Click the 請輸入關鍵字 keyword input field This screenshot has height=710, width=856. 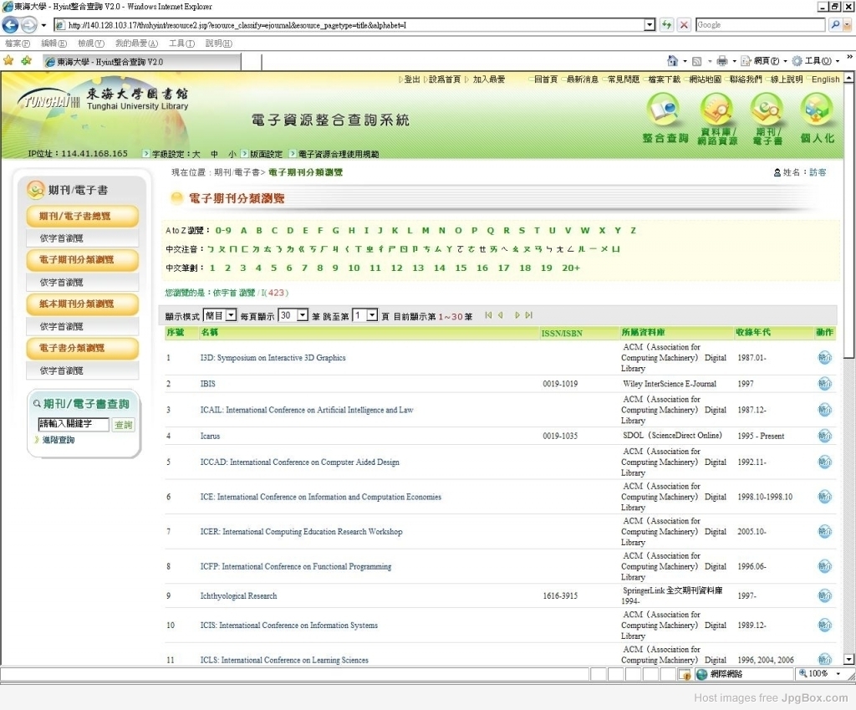[x=74, y=425]
